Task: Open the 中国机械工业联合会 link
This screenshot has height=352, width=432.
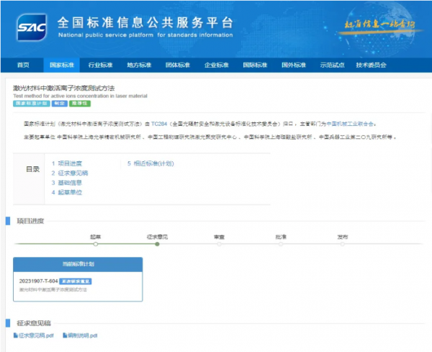Action: click(x=353, y=123)
